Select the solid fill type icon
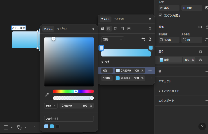The image size is (208, 134). 102,29
